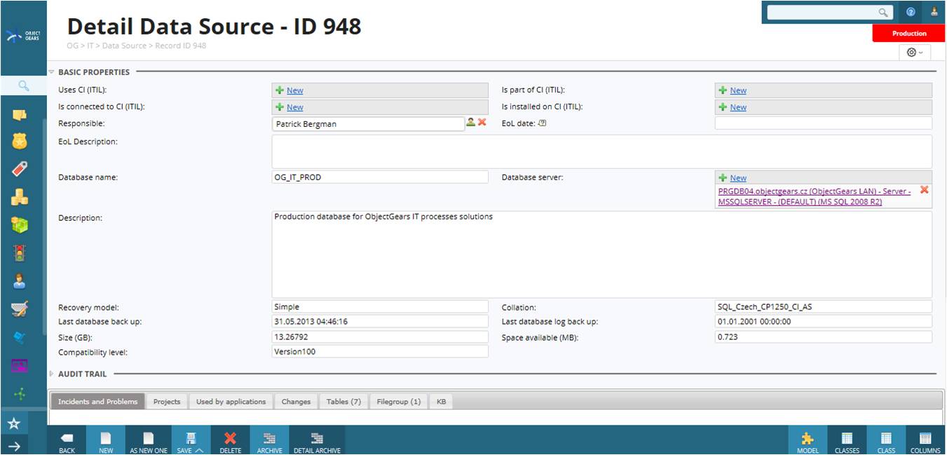Screen dimensions: 947x455
Task: Pick a user for the Responsible field
Action: click(470, 122)
